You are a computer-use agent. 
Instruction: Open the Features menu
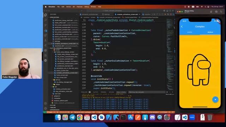79,7
